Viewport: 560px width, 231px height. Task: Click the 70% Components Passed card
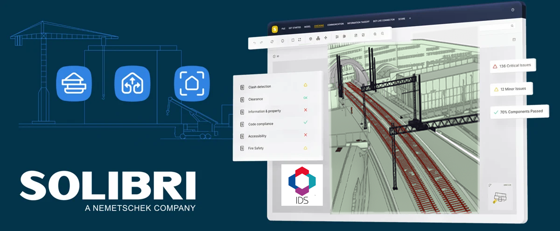click(519, 112)
